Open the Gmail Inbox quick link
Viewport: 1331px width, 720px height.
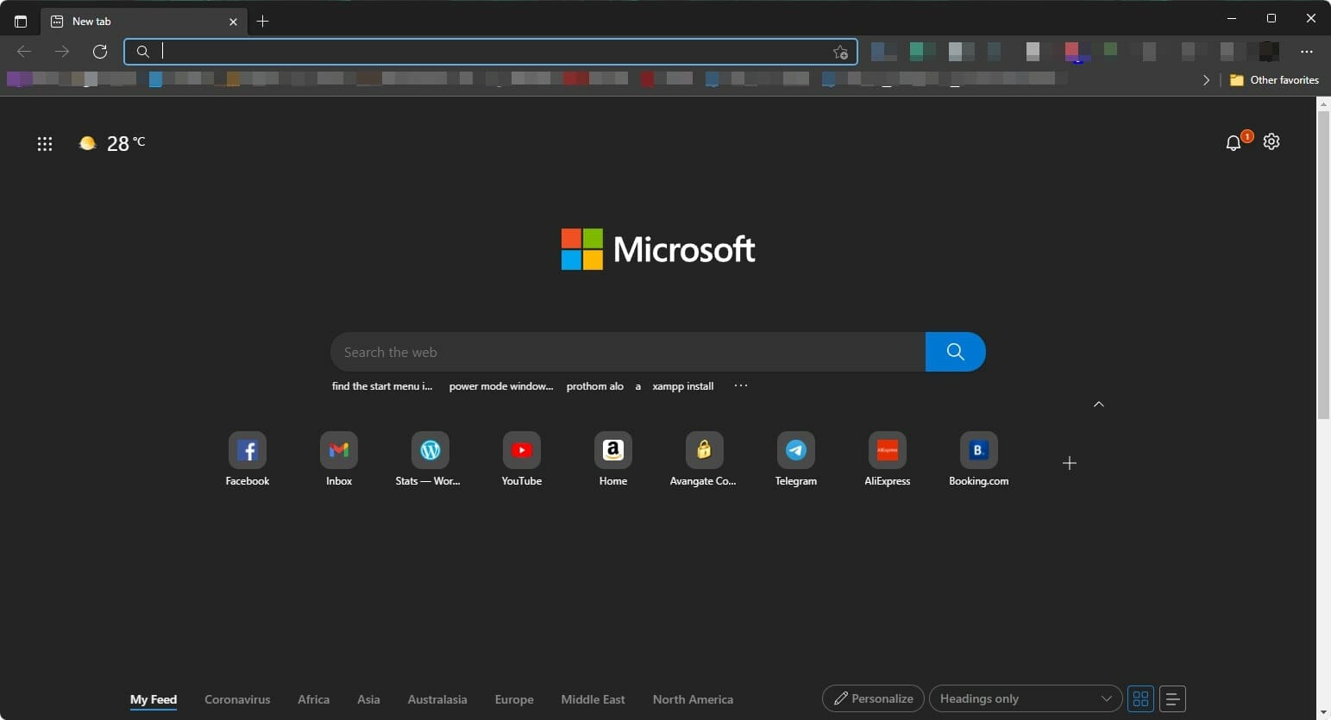[x=339, y=460]
